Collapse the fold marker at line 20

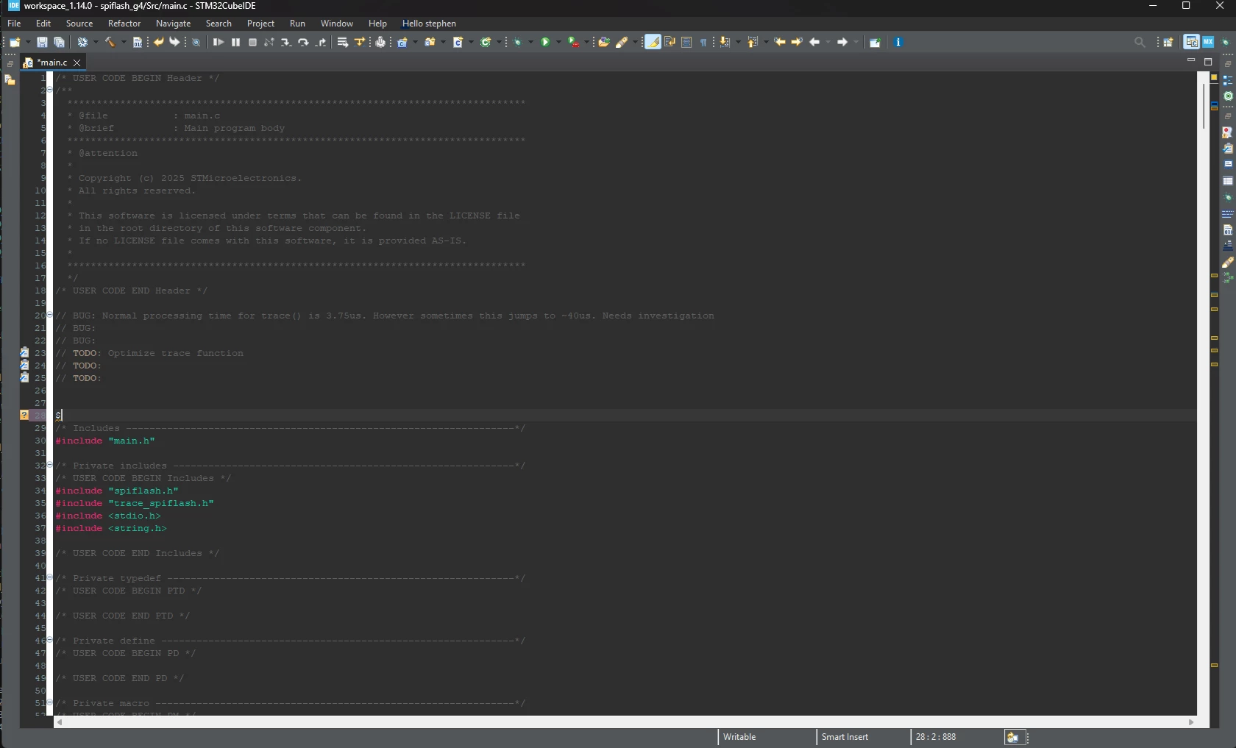49,316
